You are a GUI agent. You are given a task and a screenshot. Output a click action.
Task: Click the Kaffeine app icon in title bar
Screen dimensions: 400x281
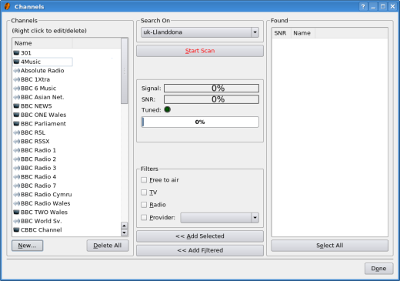coord(7,6)
